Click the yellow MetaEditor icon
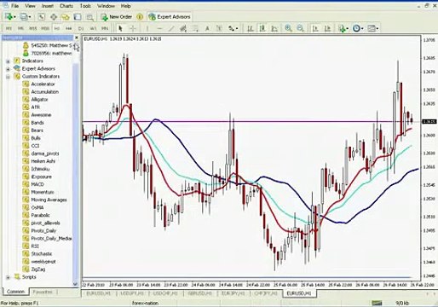438x307 pixels. point(140,17)
